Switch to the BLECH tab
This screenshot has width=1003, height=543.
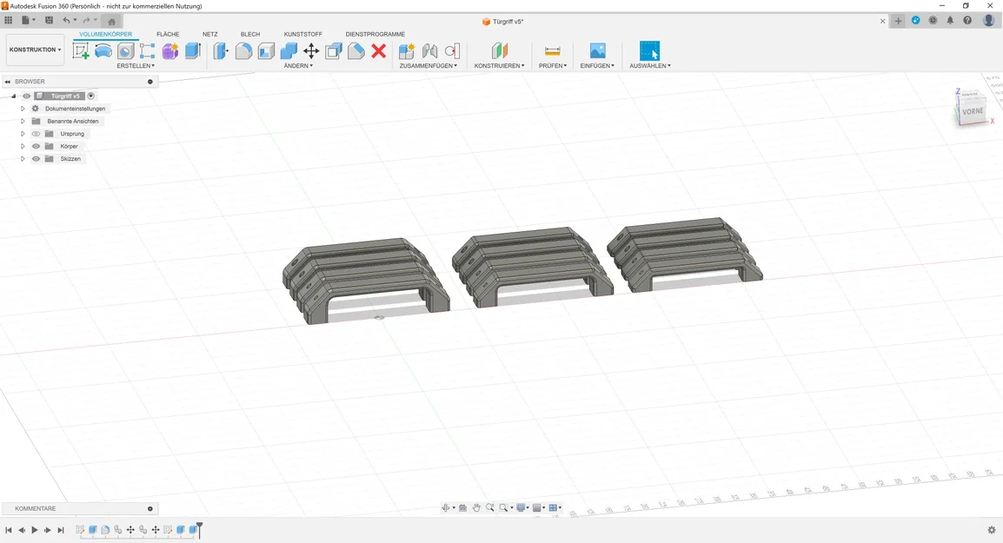pos(250,35)
